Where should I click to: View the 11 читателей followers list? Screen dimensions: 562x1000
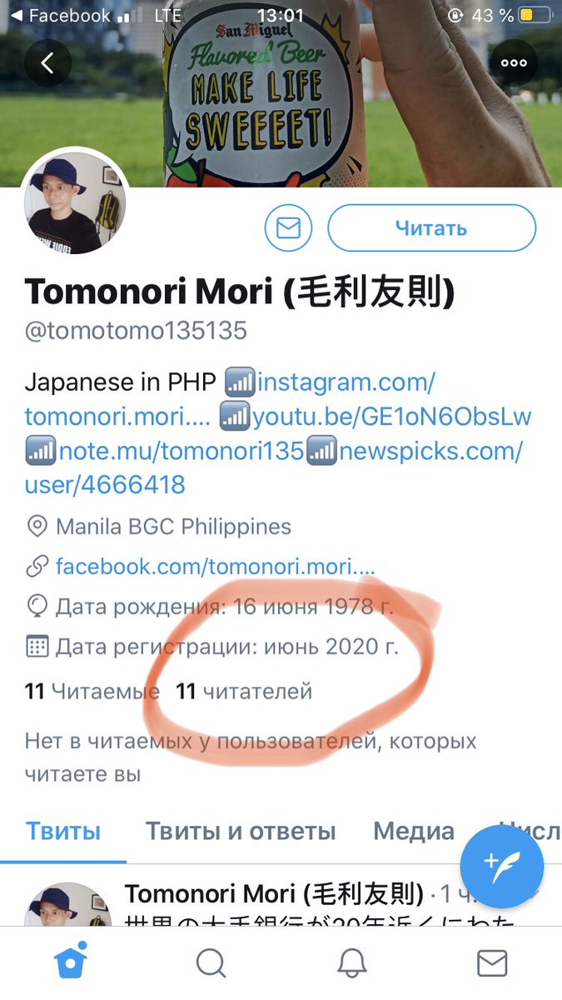pyautogui.click(x=244, y=691)
